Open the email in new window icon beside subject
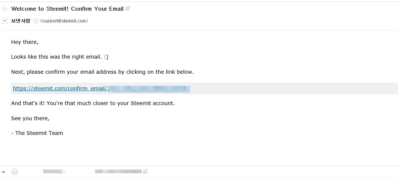The height and width of the screenshot is (181, 398). pos(128,8)
